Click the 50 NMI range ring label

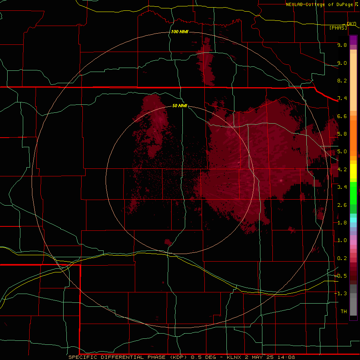tap(180, 106)
